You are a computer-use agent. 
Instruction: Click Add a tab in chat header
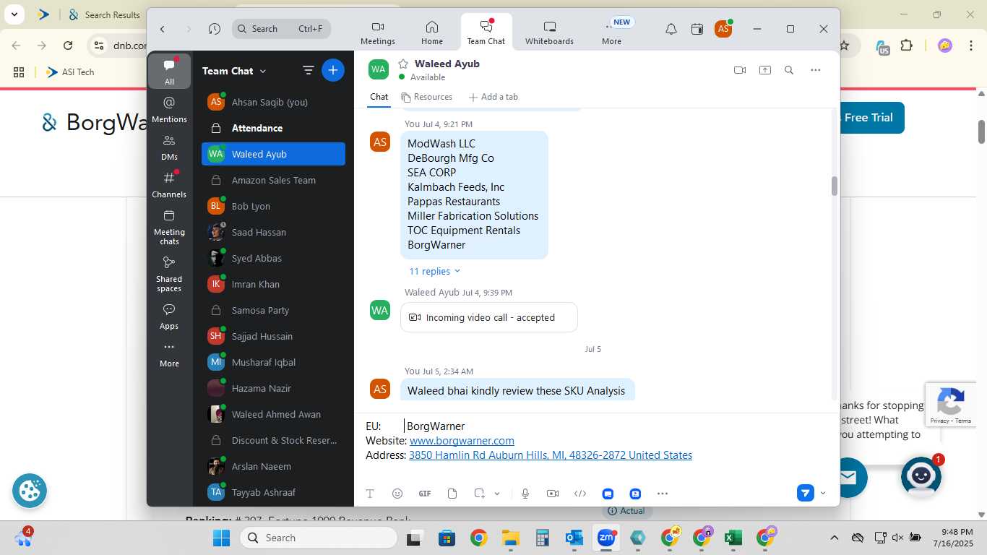pos(493,97)
